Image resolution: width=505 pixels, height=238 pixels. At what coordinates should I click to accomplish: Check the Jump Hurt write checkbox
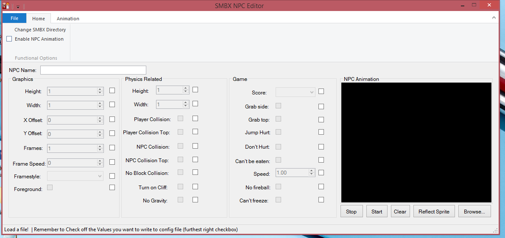point(321,132)
